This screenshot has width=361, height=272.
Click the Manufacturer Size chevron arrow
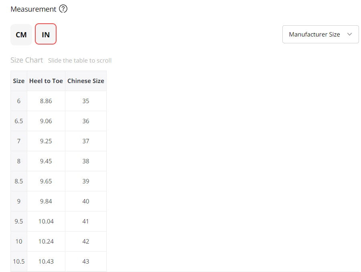click(349, 35)
